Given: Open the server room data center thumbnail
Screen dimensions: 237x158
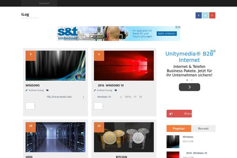Looking at the screenshot, I should 55,137.
